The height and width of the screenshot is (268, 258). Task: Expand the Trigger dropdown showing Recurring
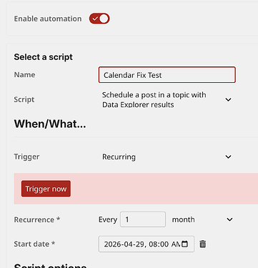tap(167, 157)
